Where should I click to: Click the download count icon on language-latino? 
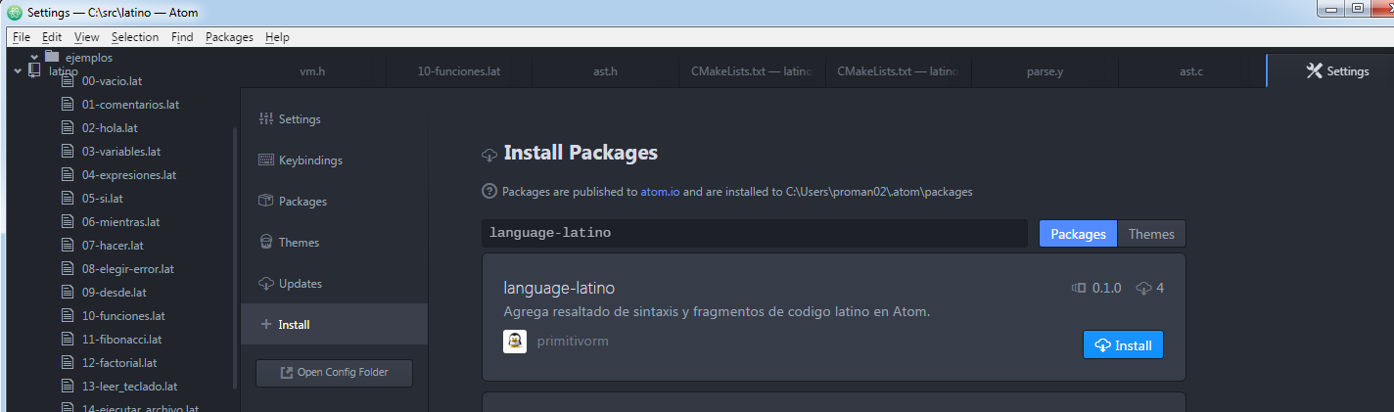(x=1143, y=288)
